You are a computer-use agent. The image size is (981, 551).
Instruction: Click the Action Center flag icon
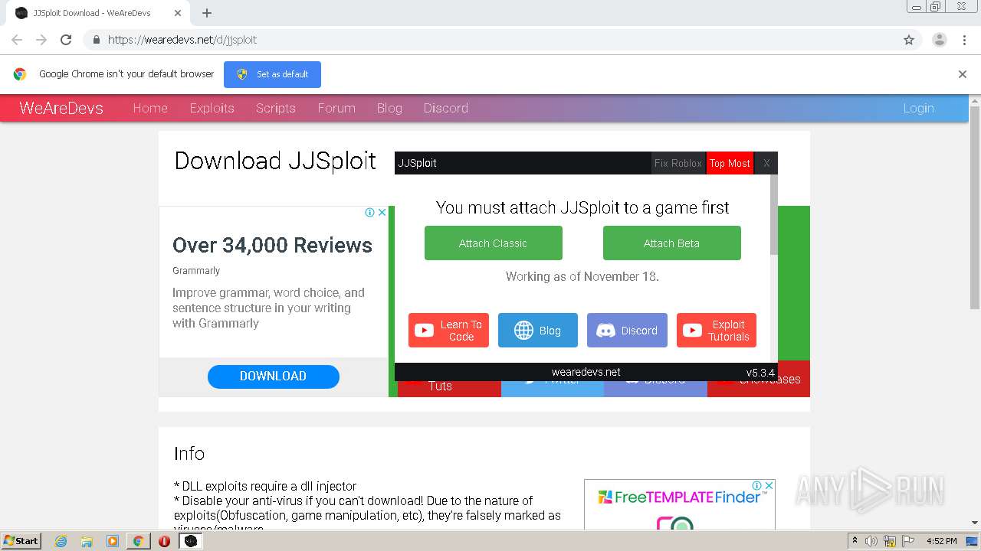[x=907, y=541]
